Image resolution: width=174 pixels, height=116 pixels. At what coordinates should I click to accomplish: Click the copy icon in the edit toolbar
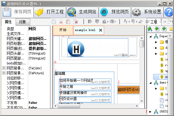54,21
